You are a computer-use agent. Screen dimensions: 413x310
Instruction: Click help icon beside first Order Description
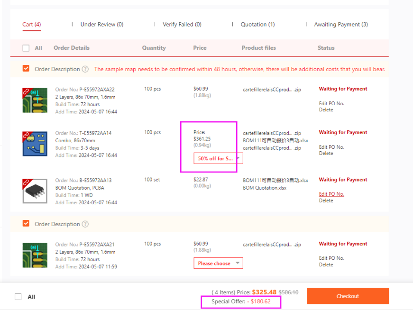(x=85, y=69)
